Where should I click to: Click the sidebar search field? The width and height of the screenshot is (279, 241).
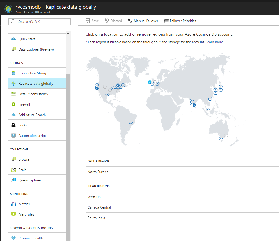pos(39,21)
